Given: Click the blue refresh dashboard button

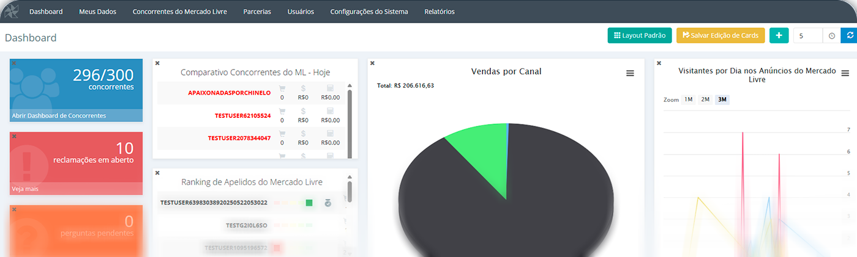Looking at the screenshot, I should [x=849, y=35].
